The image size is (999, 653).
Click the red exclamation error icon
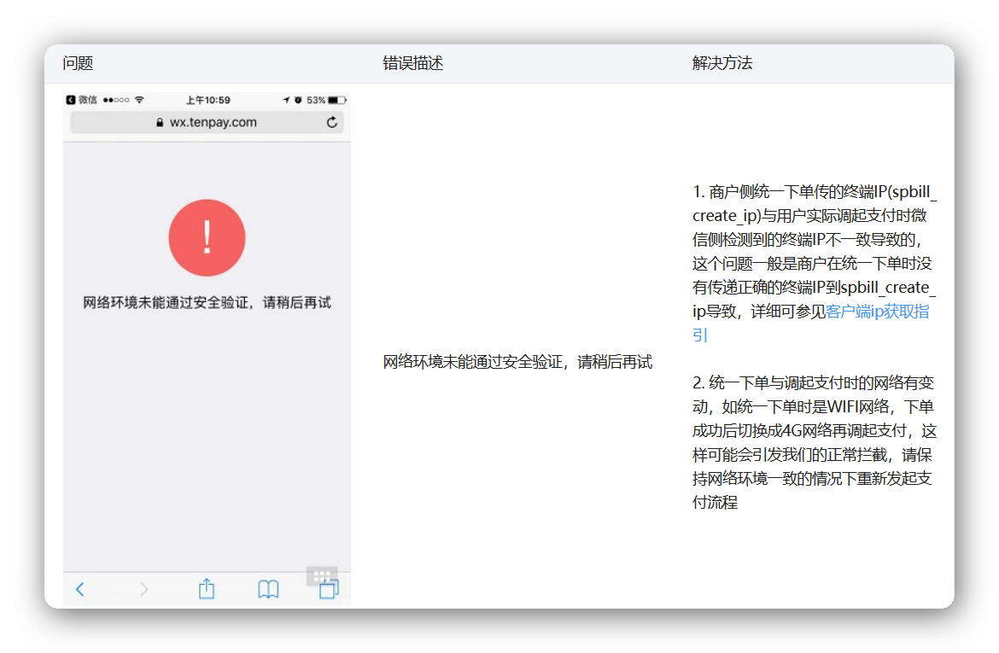[x=207, y=238]
